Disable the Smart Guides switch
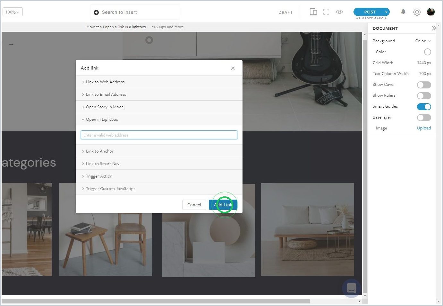Viewport: 443px width, 306px height. pos(424,107)
